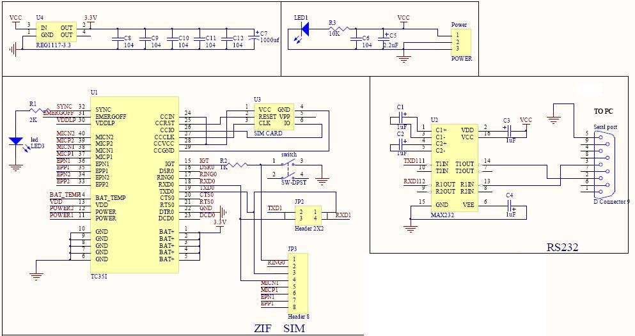Select the blue LED3 diode symbol
This screenshot has height=336, width=635.
tap(17, 142)
